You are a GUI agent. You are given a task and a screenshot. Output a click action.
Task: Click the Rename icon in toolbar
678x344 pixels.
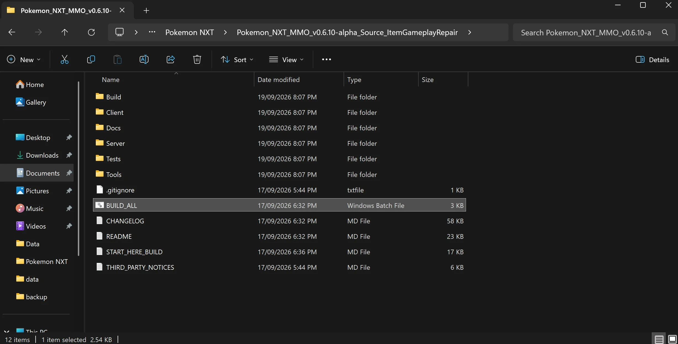[144, 59]
